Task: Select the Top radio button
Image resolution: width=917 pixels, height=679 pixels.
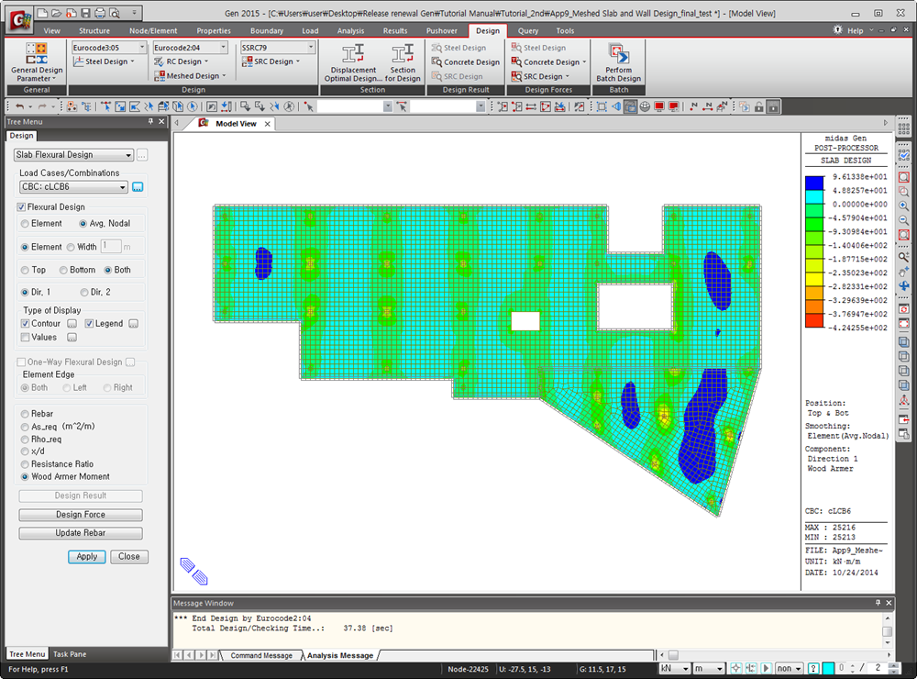Action: (25, 270)
